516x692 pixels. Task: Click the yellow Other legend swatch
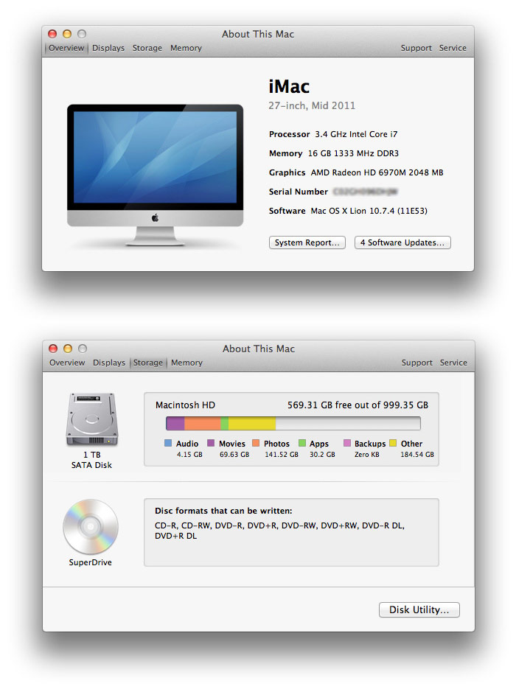(393, 443)
